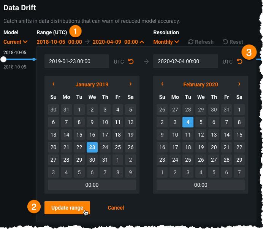This screenshot has height=229, width=263.
Task: Go to previous month in January 2019 calendar
Action: pos(53,84)
